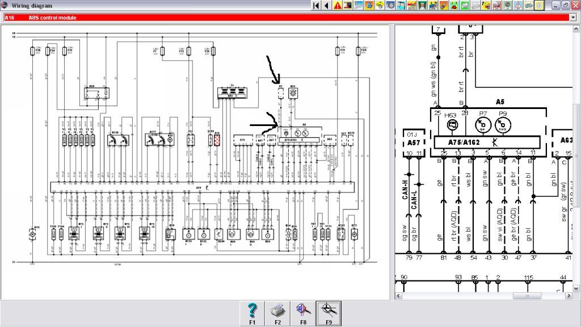The height and width of the screenshot is (327, 581).
Task: Select the last yellow document toolbar icon
Action: (x=539, y=6)
